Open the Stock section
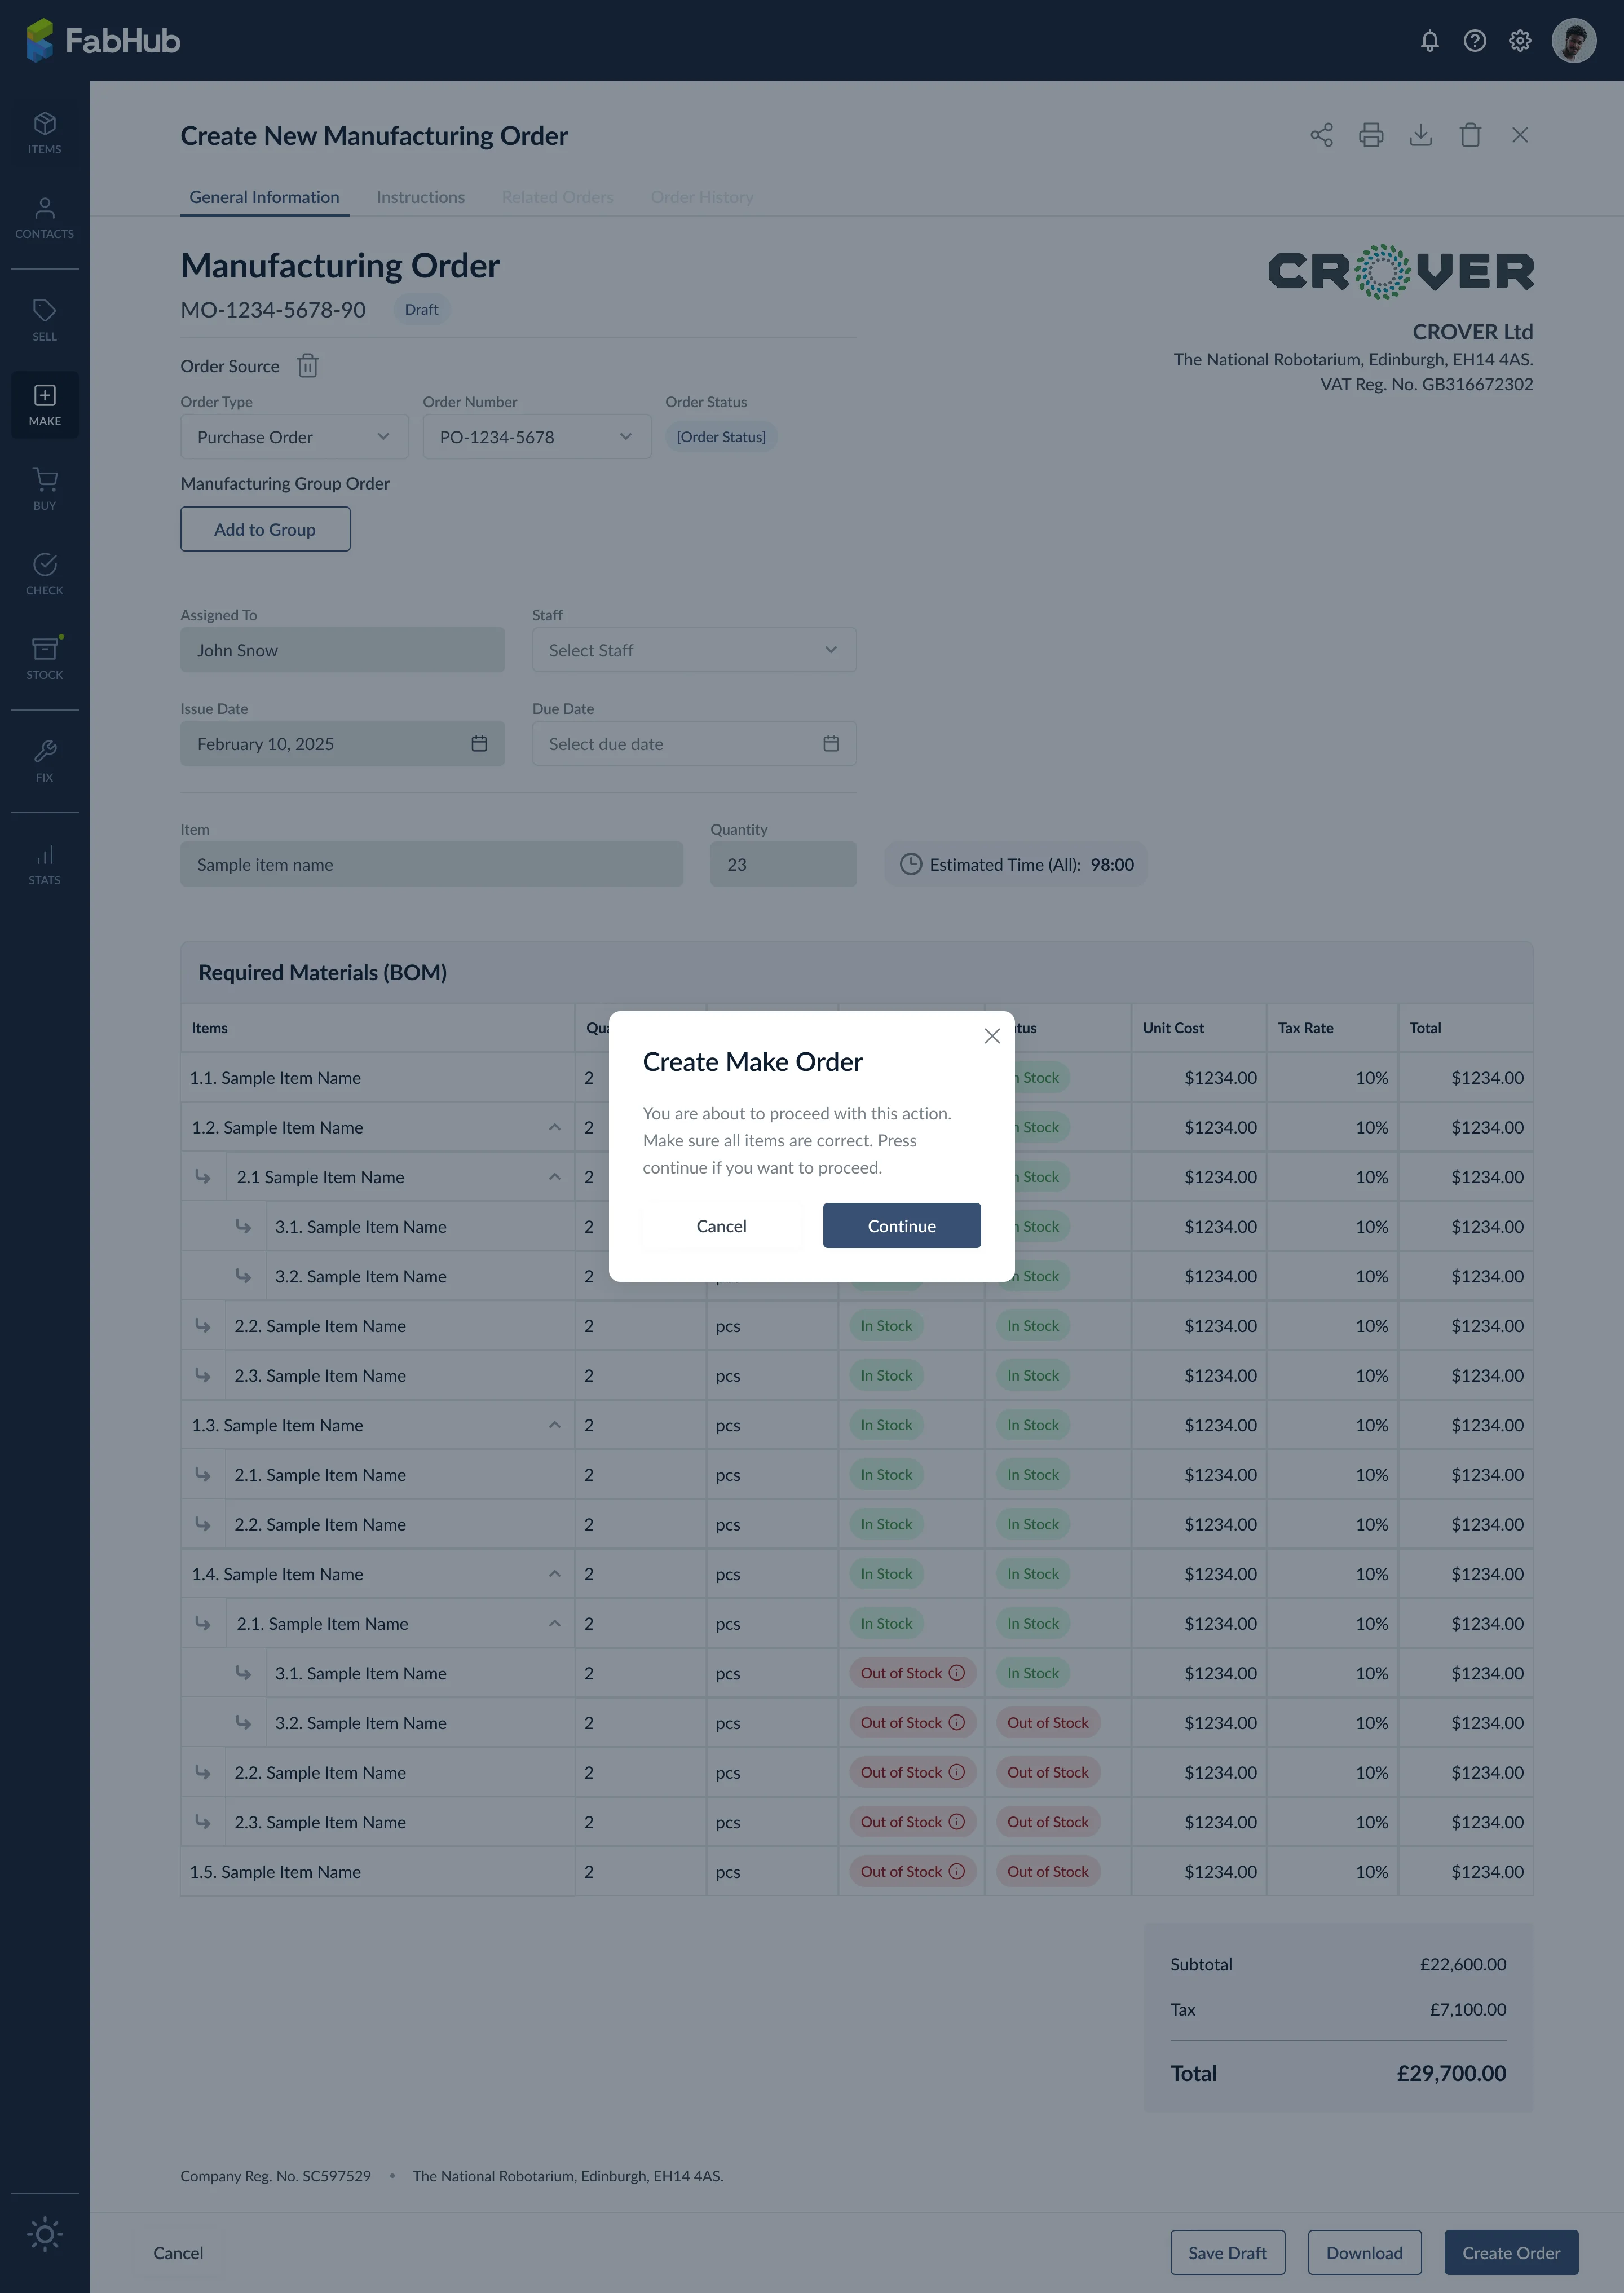This screenshot has width=1624, height=2293. [45, 659]
